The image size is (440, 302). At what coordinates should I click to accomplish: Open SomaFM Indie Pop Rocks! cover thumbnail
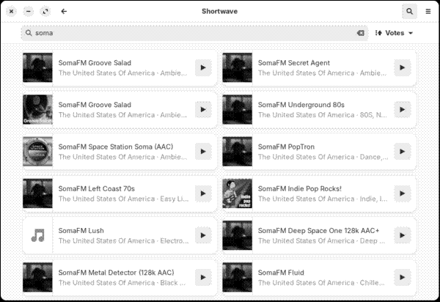pos(237,194)
